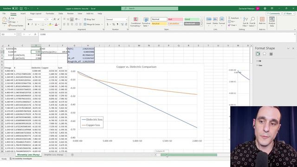Toggle the AutoSave switch
Viewport: 297px width, 167px height.
click(x=15, y=8)
